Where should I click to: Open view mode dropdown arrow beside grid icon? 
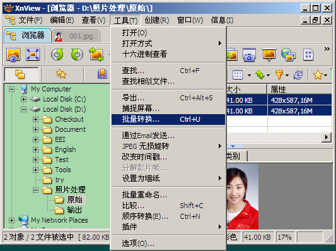(249, 76)
